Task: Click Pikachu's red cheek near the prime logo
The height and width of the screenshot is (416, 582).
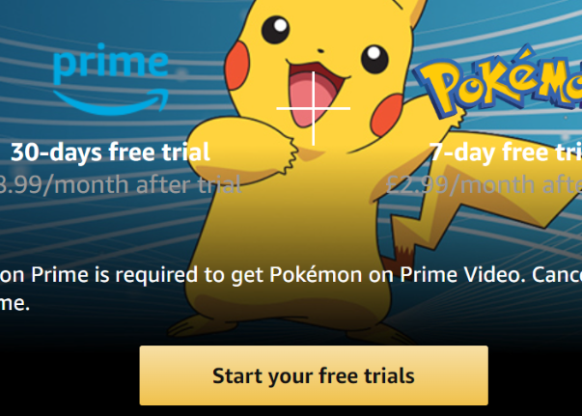Action: (x=236, y=65)
